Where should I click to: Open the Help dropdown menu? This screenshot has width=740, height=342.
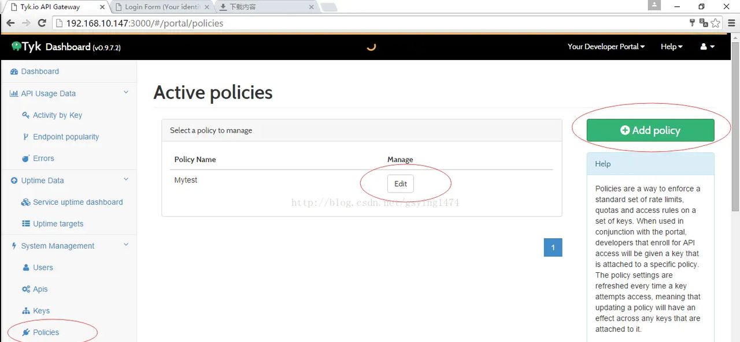(671, 47)
